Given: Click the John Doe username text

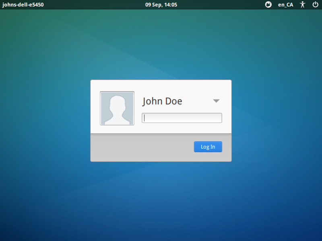Looking at the screenshot, I should [x=162, y=101].
